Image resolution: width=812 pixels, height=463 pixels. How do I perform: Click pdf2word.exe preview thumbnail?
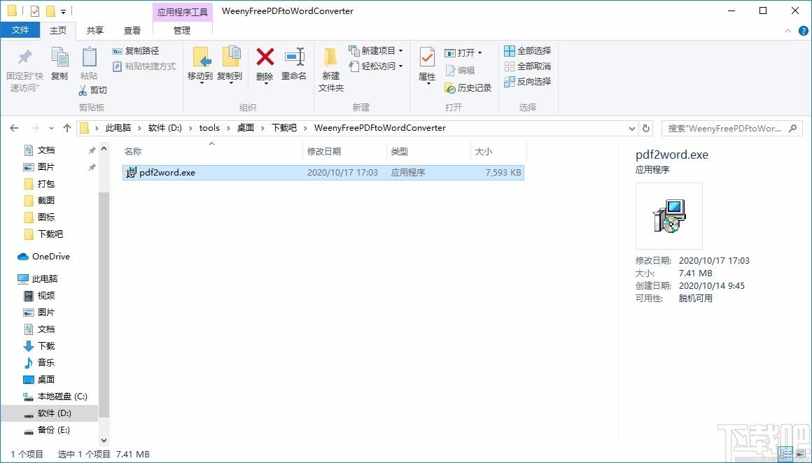click(x=669, y=215)
